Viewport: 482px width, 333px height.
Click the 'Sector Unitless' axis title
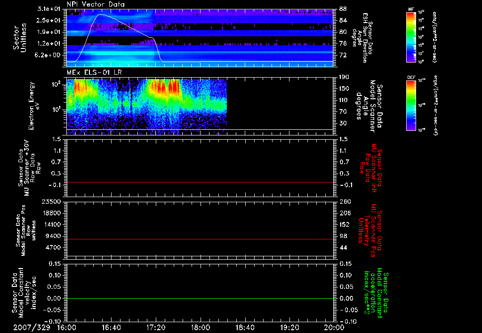20,38
